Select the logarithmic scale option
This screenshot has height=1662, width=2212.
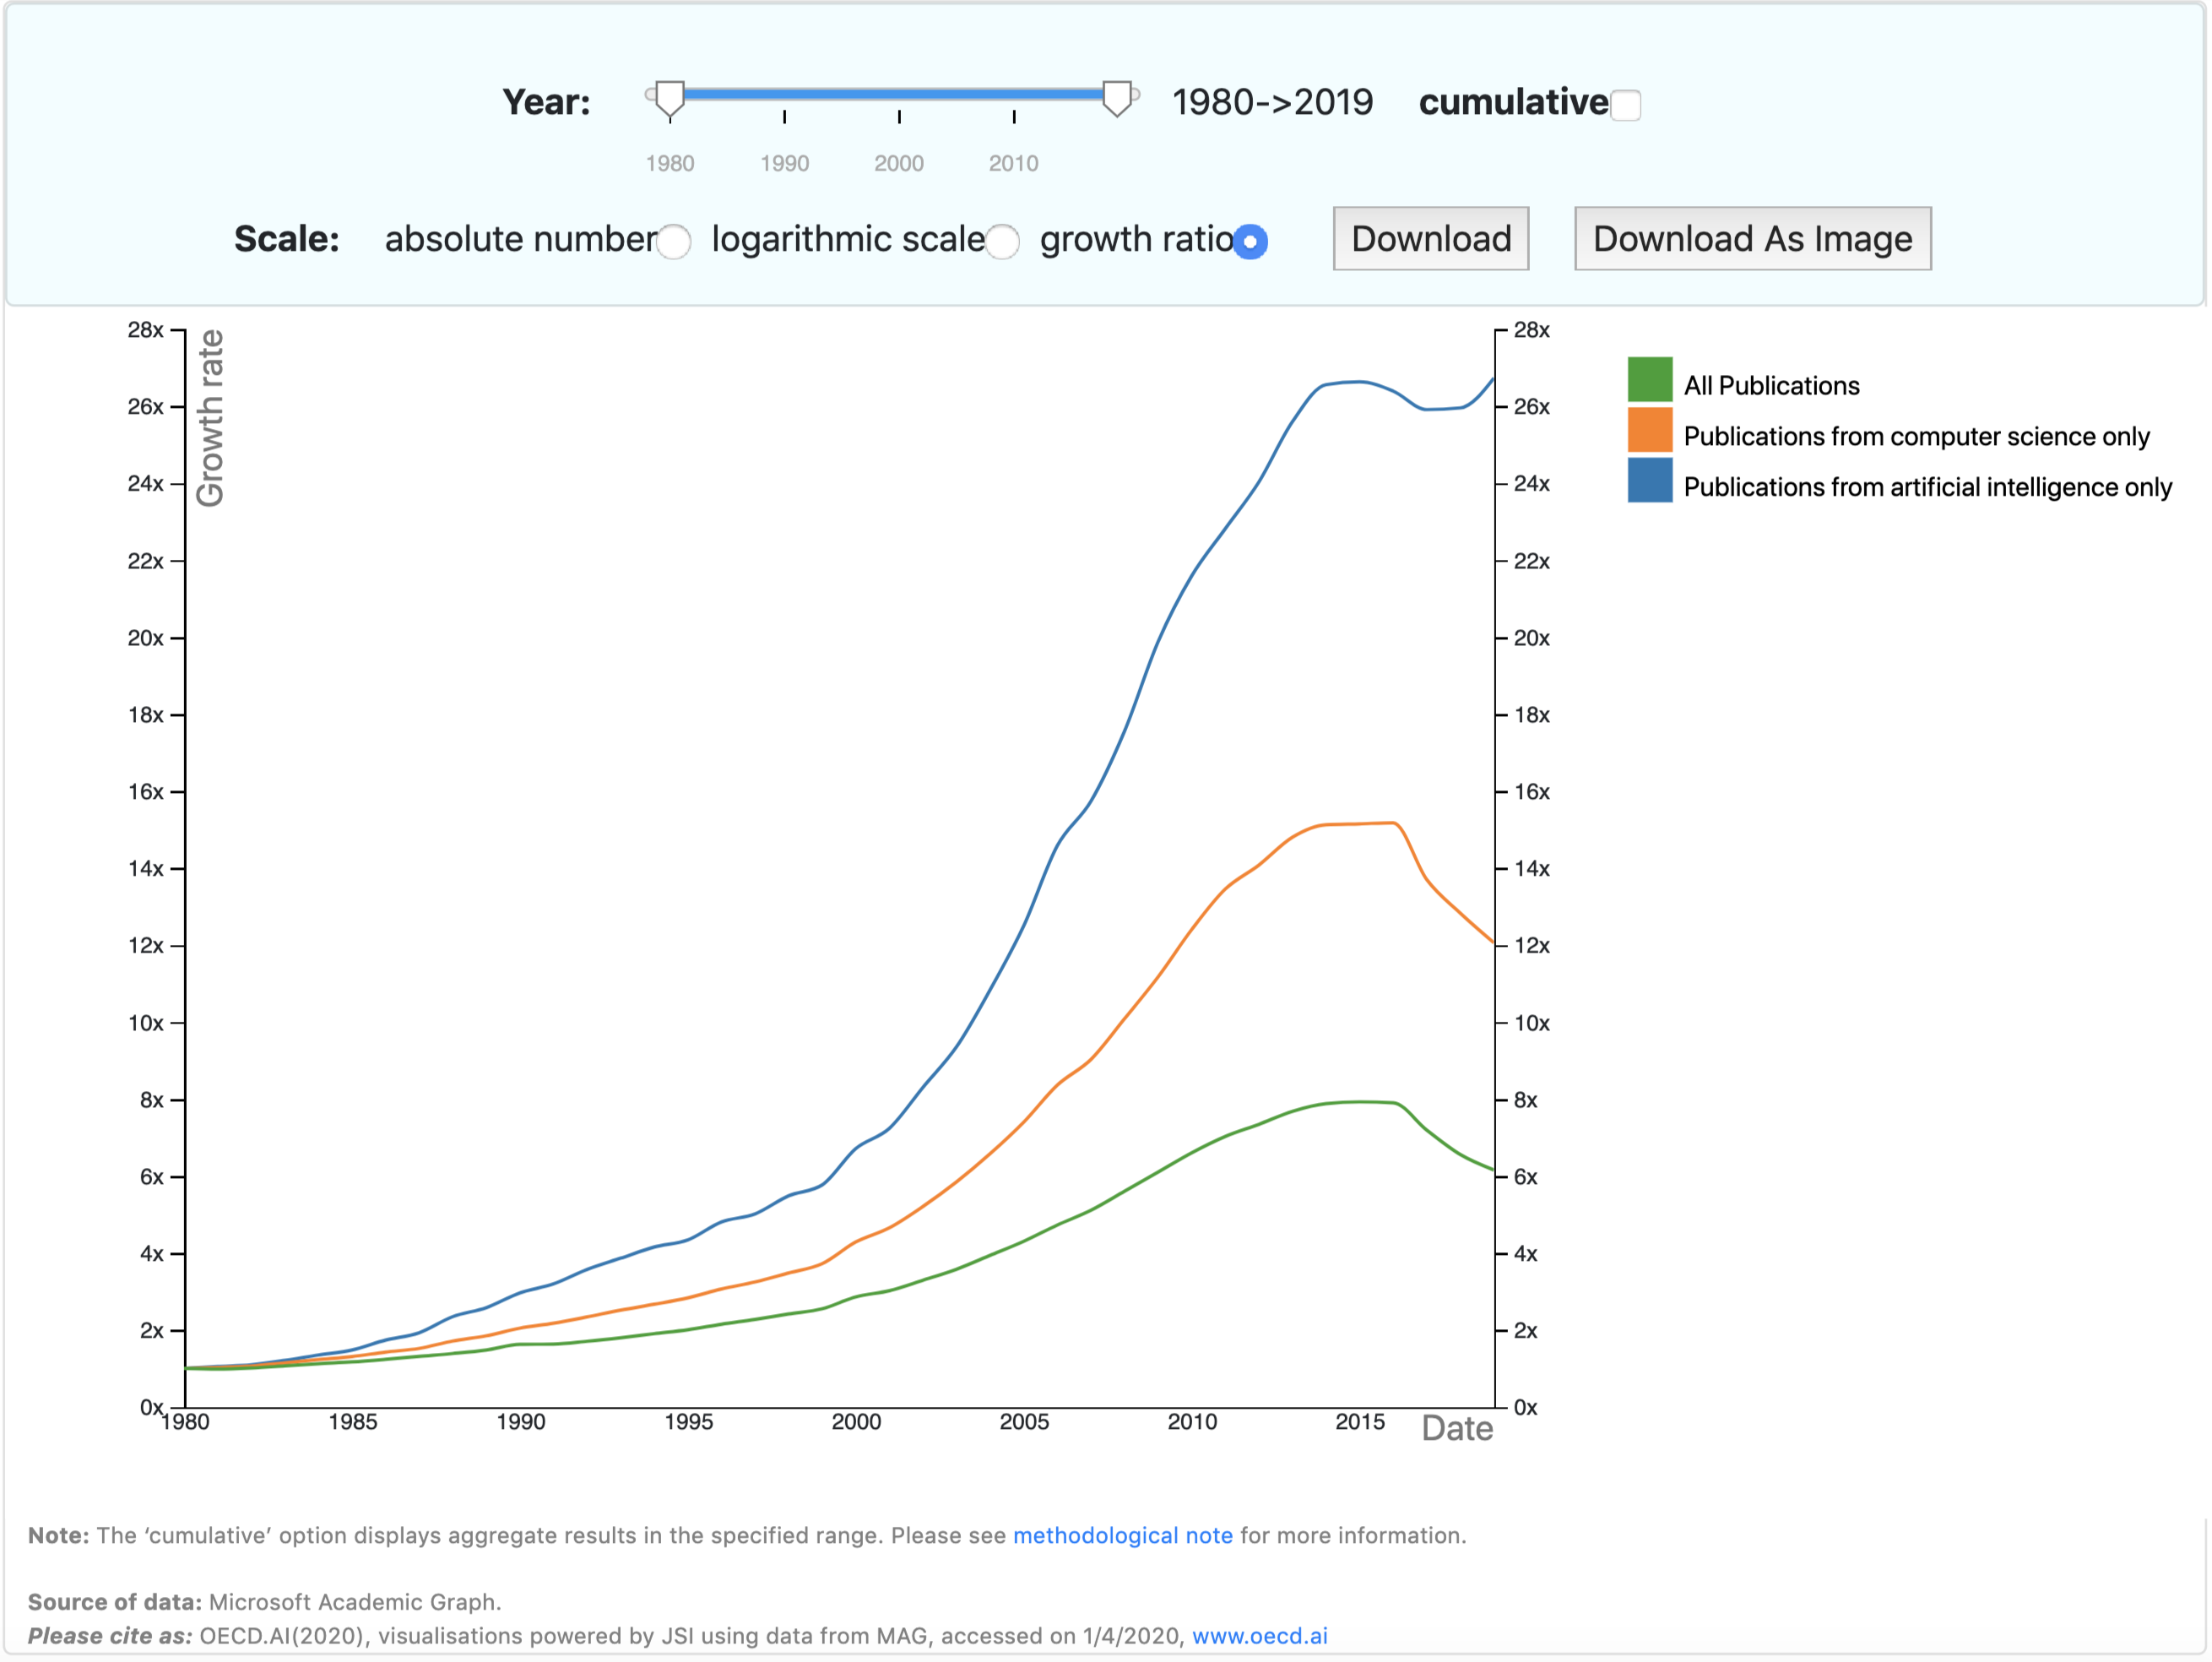pos(1003,241)
